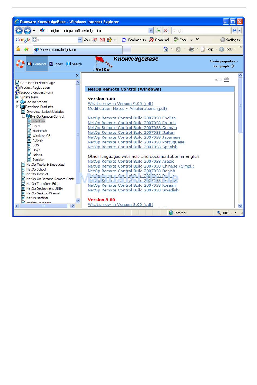Open the zoom level dropdown arrow
This screenshot has width=257, height=385.
(x=235, y=213)
